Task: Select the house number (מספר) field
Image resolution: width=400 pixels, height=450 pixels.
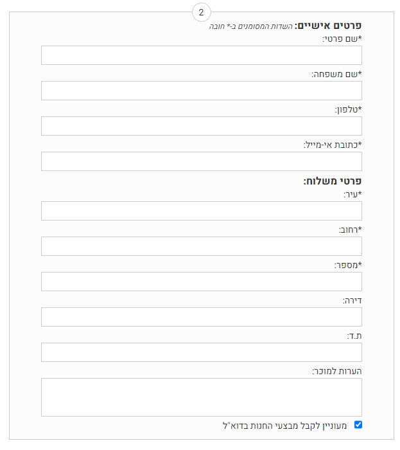Action: pos(202,282)
